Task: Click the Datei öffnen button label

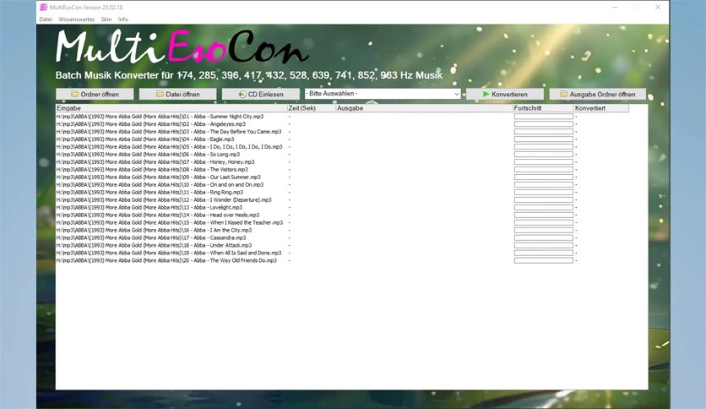Action: (x=182, y=94)
